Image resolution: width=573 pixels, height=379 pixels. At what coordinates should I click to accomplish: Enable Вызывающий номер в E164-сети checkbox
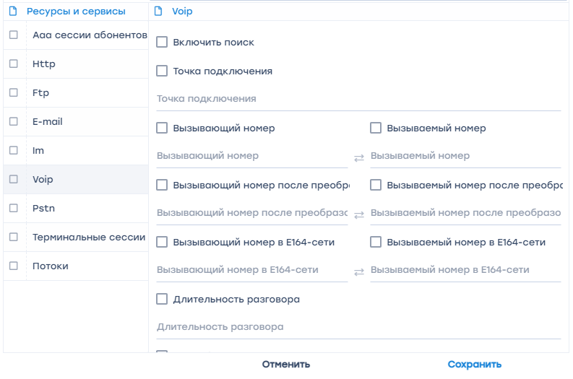[x=163, y=243]
